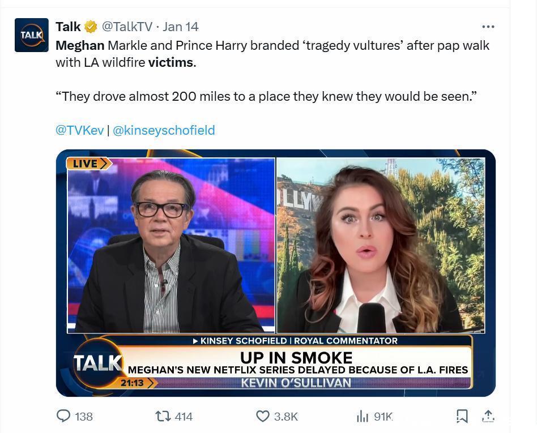This screenshot has width=537, height=433.
Task: Like the tweet with the heart icon
Action: click(263, 416)
